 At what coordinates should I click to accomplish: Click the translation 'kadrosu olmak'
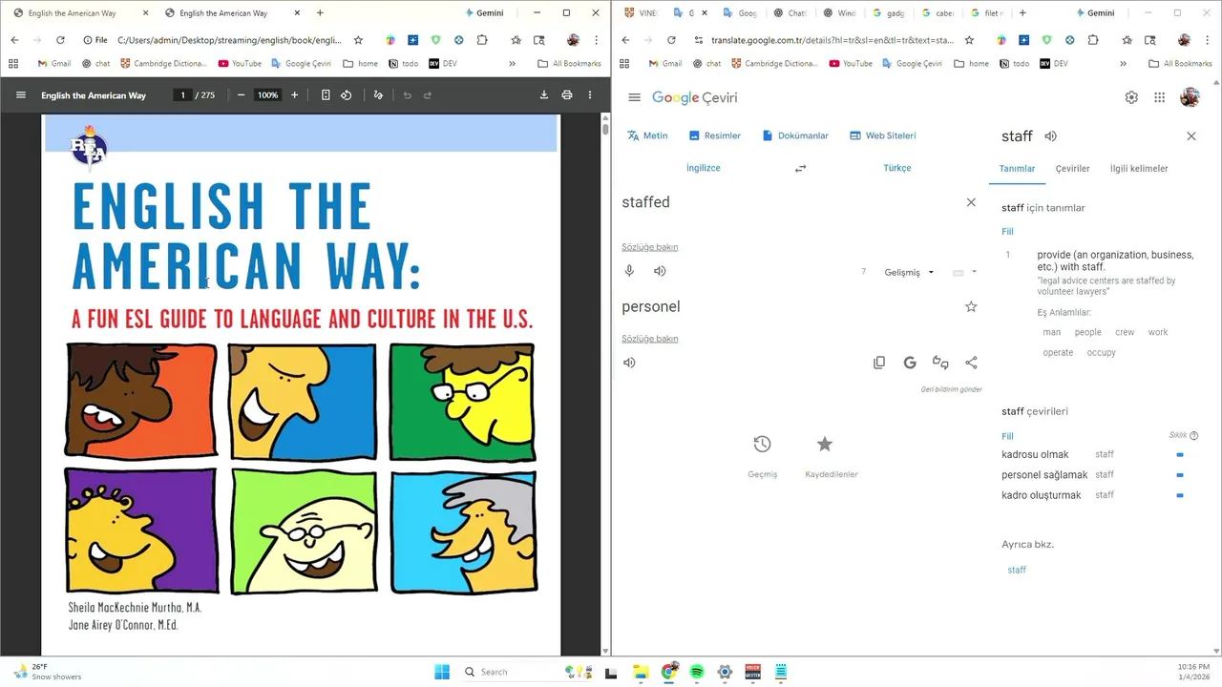coord(1035,455)
